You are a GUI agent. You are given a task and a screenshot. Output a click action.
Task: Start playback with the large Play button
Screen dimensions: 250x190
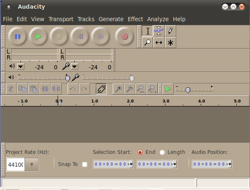(39, 37)
